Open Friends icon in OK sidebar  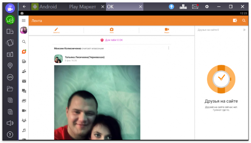click(x=24, y=71)
